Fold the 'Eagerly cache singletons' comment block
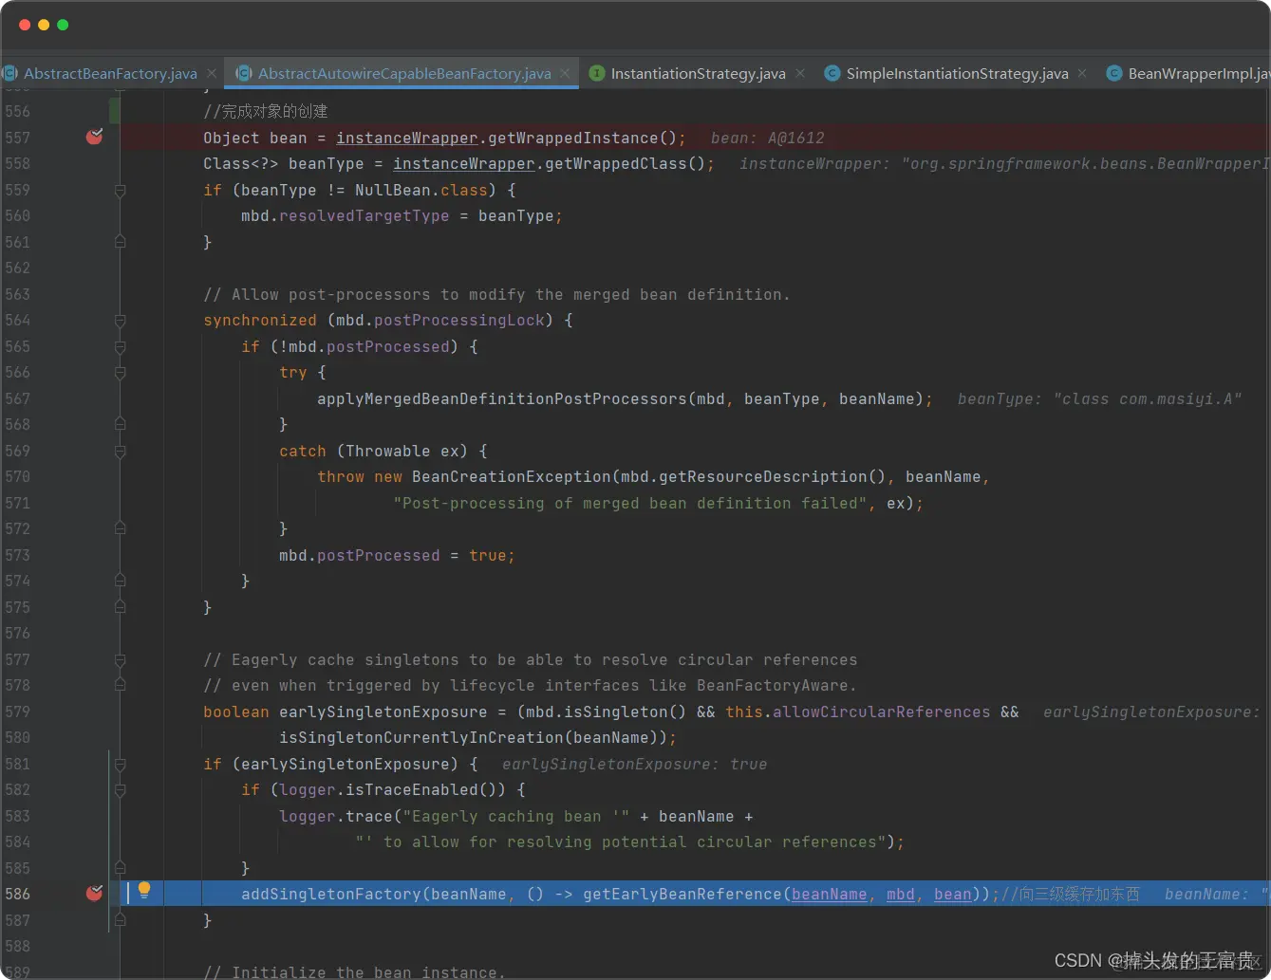1271x980 pixels. (120, 659)
